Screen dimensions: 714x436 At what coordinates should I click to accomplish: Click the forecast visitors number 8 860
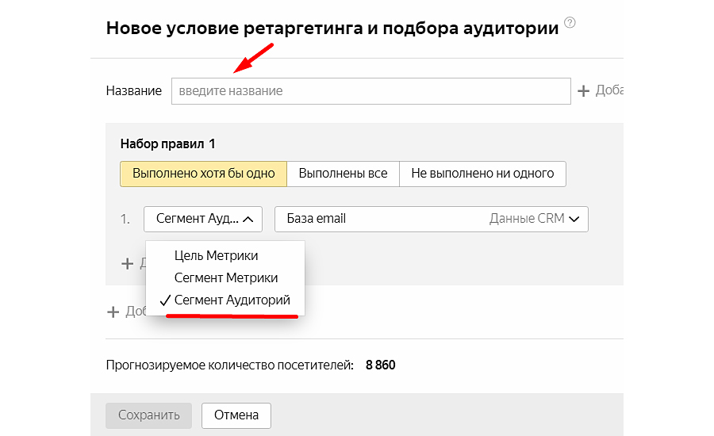tap(380, 365)
